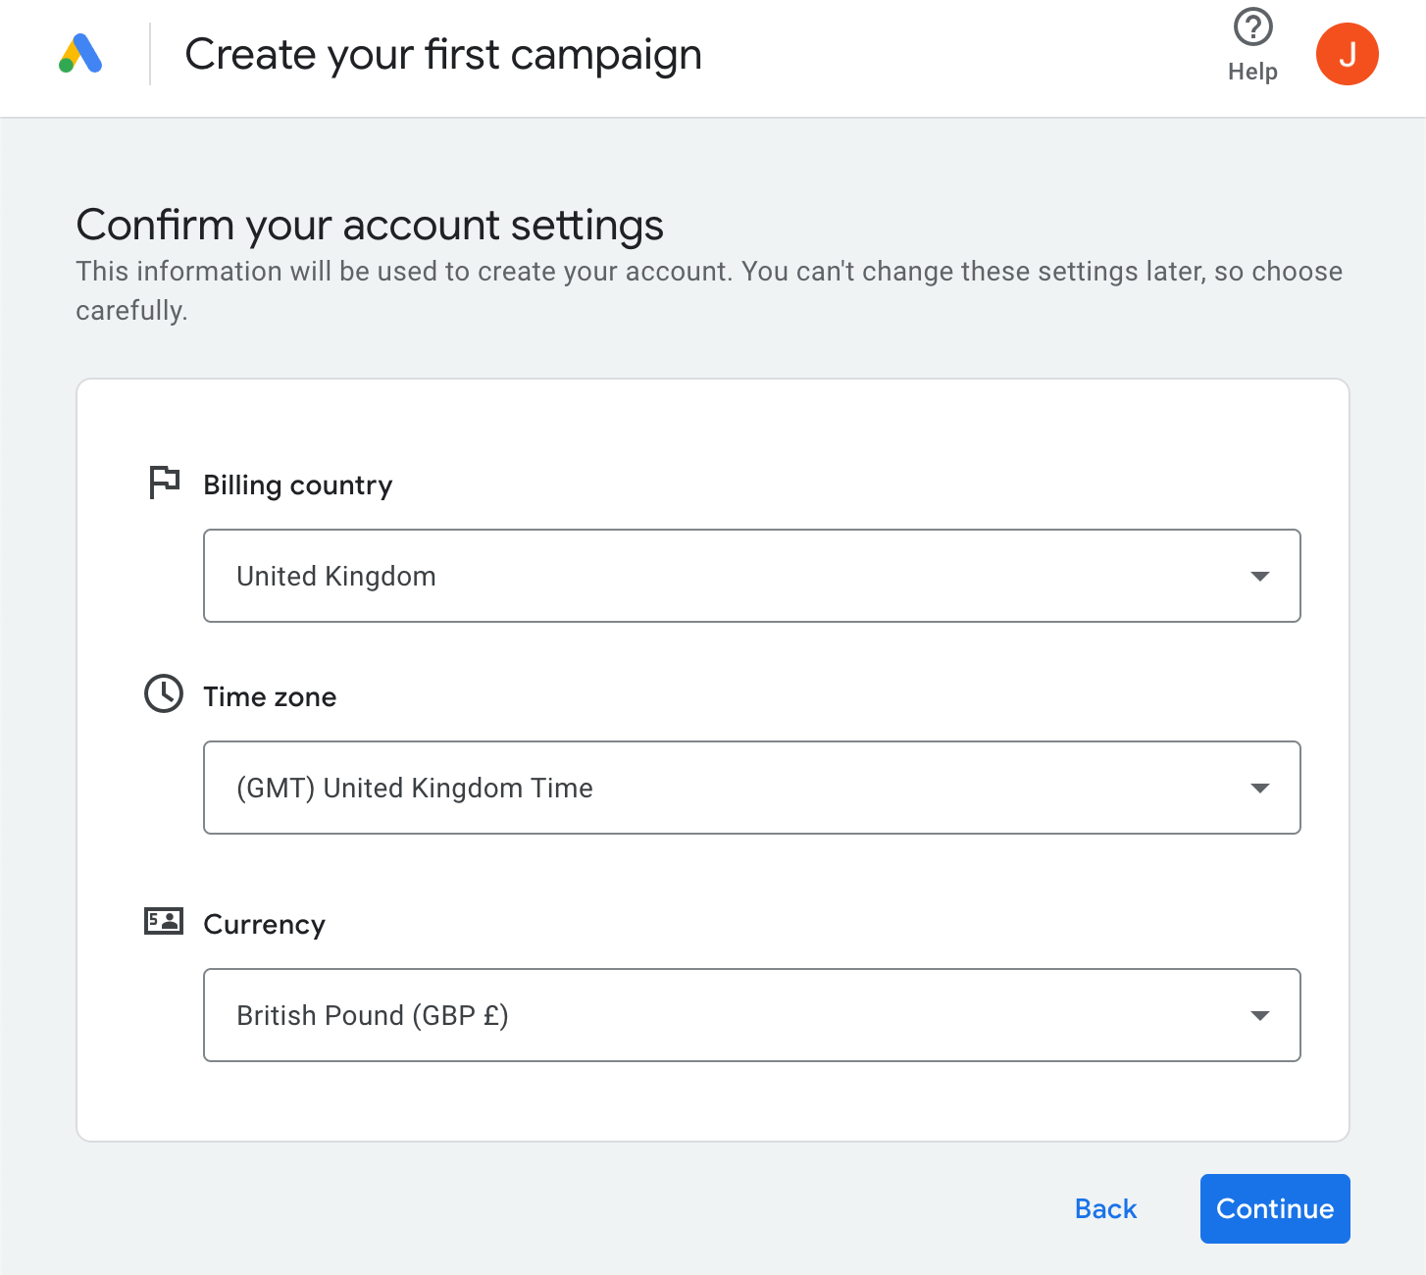Click the flag icon beside Billing country
1426x1275 pixels.
163,482
